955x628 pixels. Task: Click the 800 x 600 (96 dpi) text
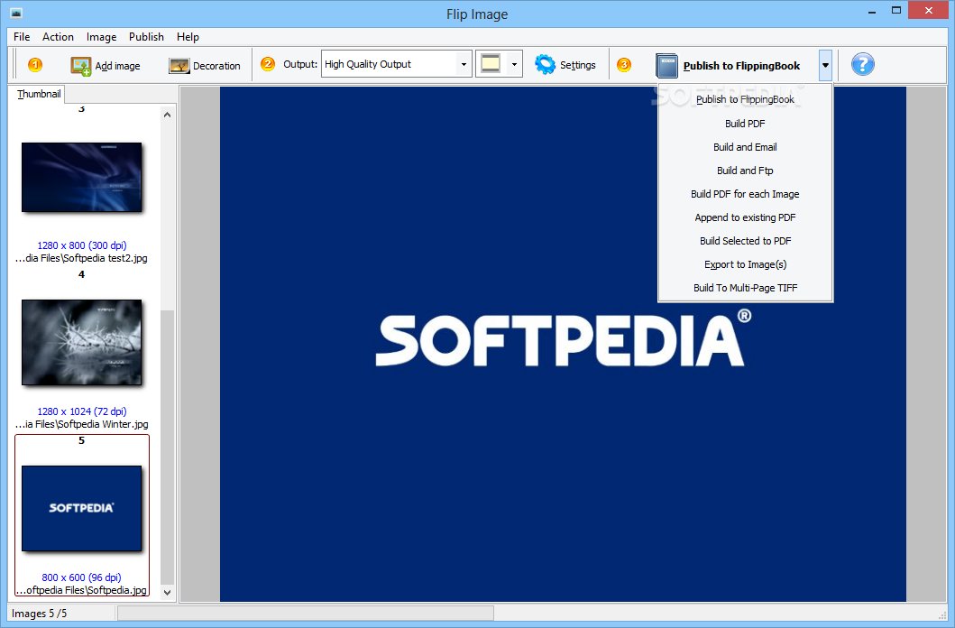(x=82, y=577)
